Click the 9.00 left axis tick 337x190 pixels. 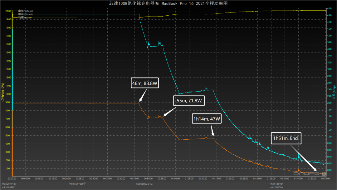7,102
